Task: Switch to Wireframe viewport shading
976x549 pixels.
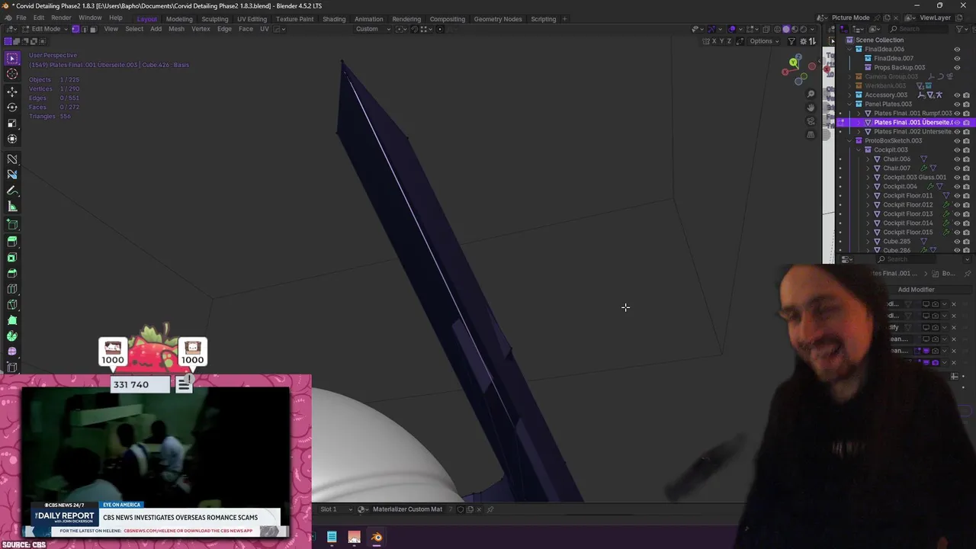Action: click(779, 29)
